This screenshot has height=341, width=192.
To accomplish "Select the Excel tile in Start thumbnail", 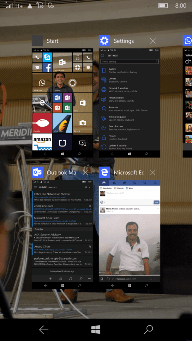I will tap(67, 108).
